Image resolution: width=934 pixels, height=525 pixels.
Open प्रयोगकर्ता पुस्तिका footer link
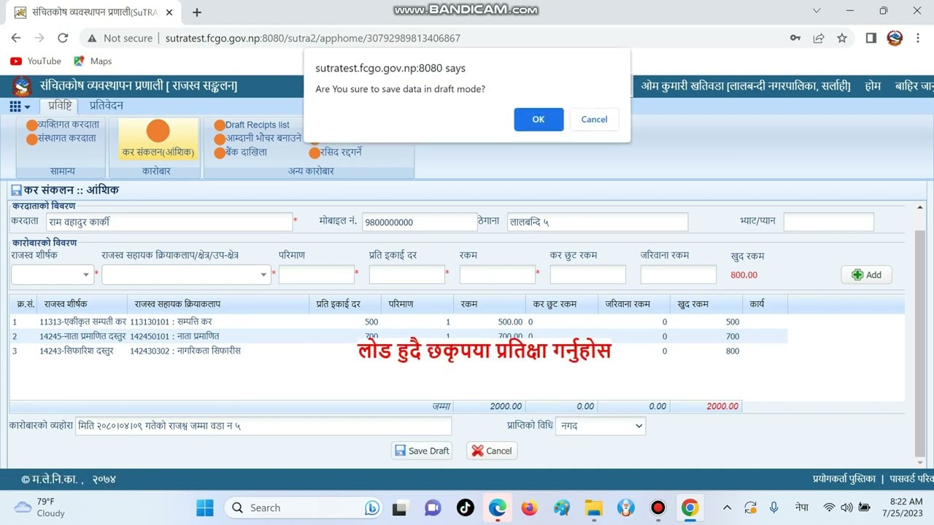click(x=844, y=479)
